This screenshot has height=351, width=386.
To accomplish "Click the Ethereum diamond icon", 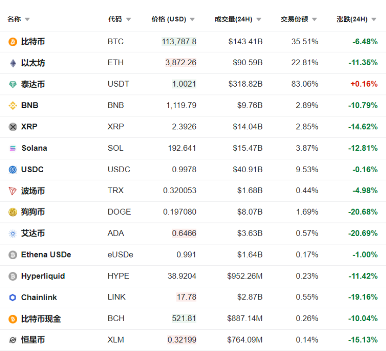I will [13, 63].
